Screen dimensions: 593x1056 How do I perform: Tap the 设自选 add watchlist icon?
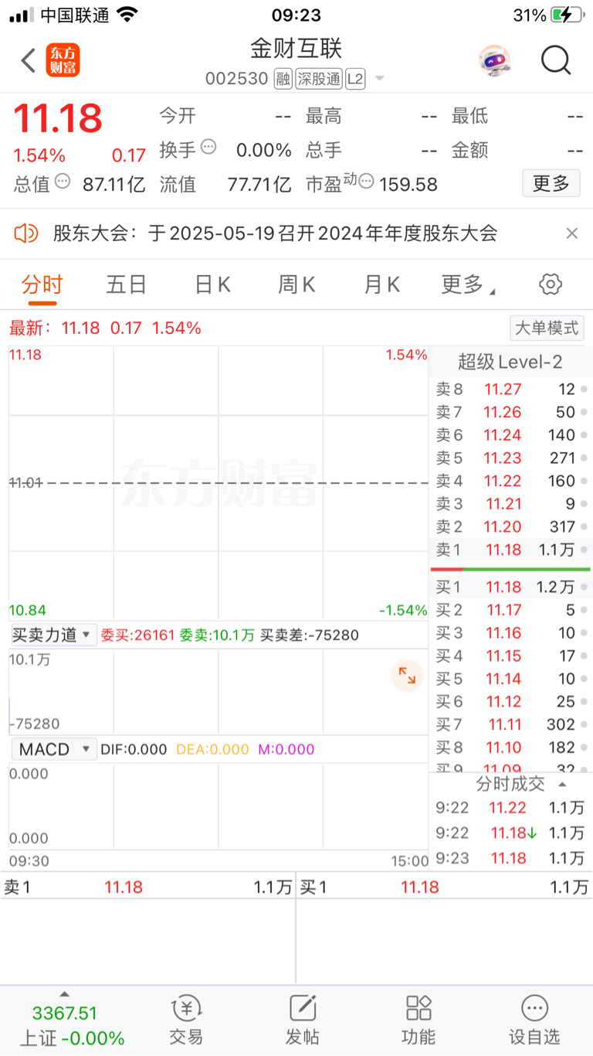point(534,1008)
